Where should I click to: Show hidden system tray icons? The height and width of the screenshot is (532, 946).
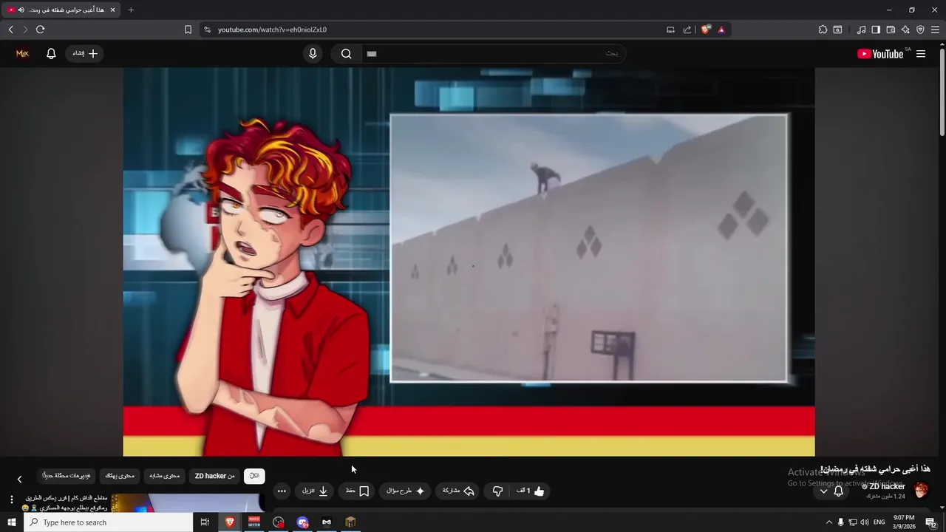pyautogui.click(x=828, y=522)
